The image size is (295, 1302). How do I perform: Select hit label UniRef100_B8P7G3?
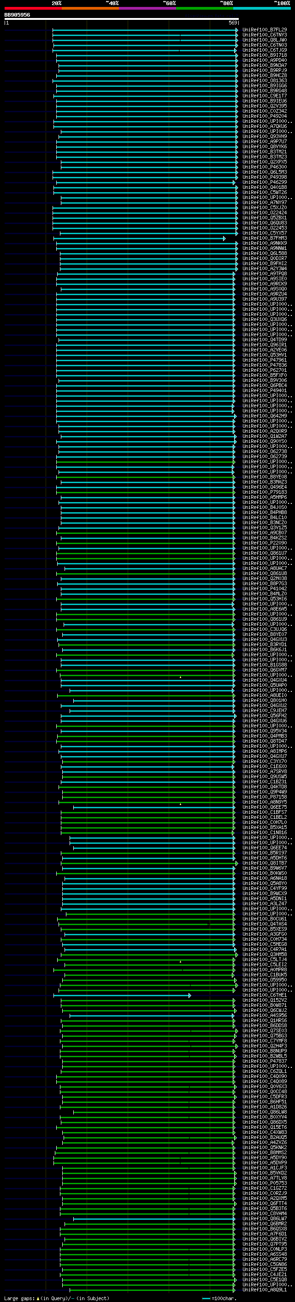pos(265,584)
